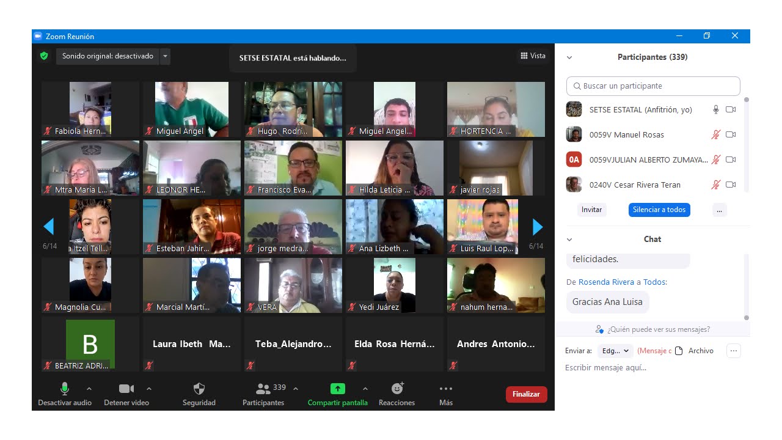
Task: Unmute 0059VJULIAN ALBERTO ZUMAYA's microphone
Action: (x=716, y=160)
